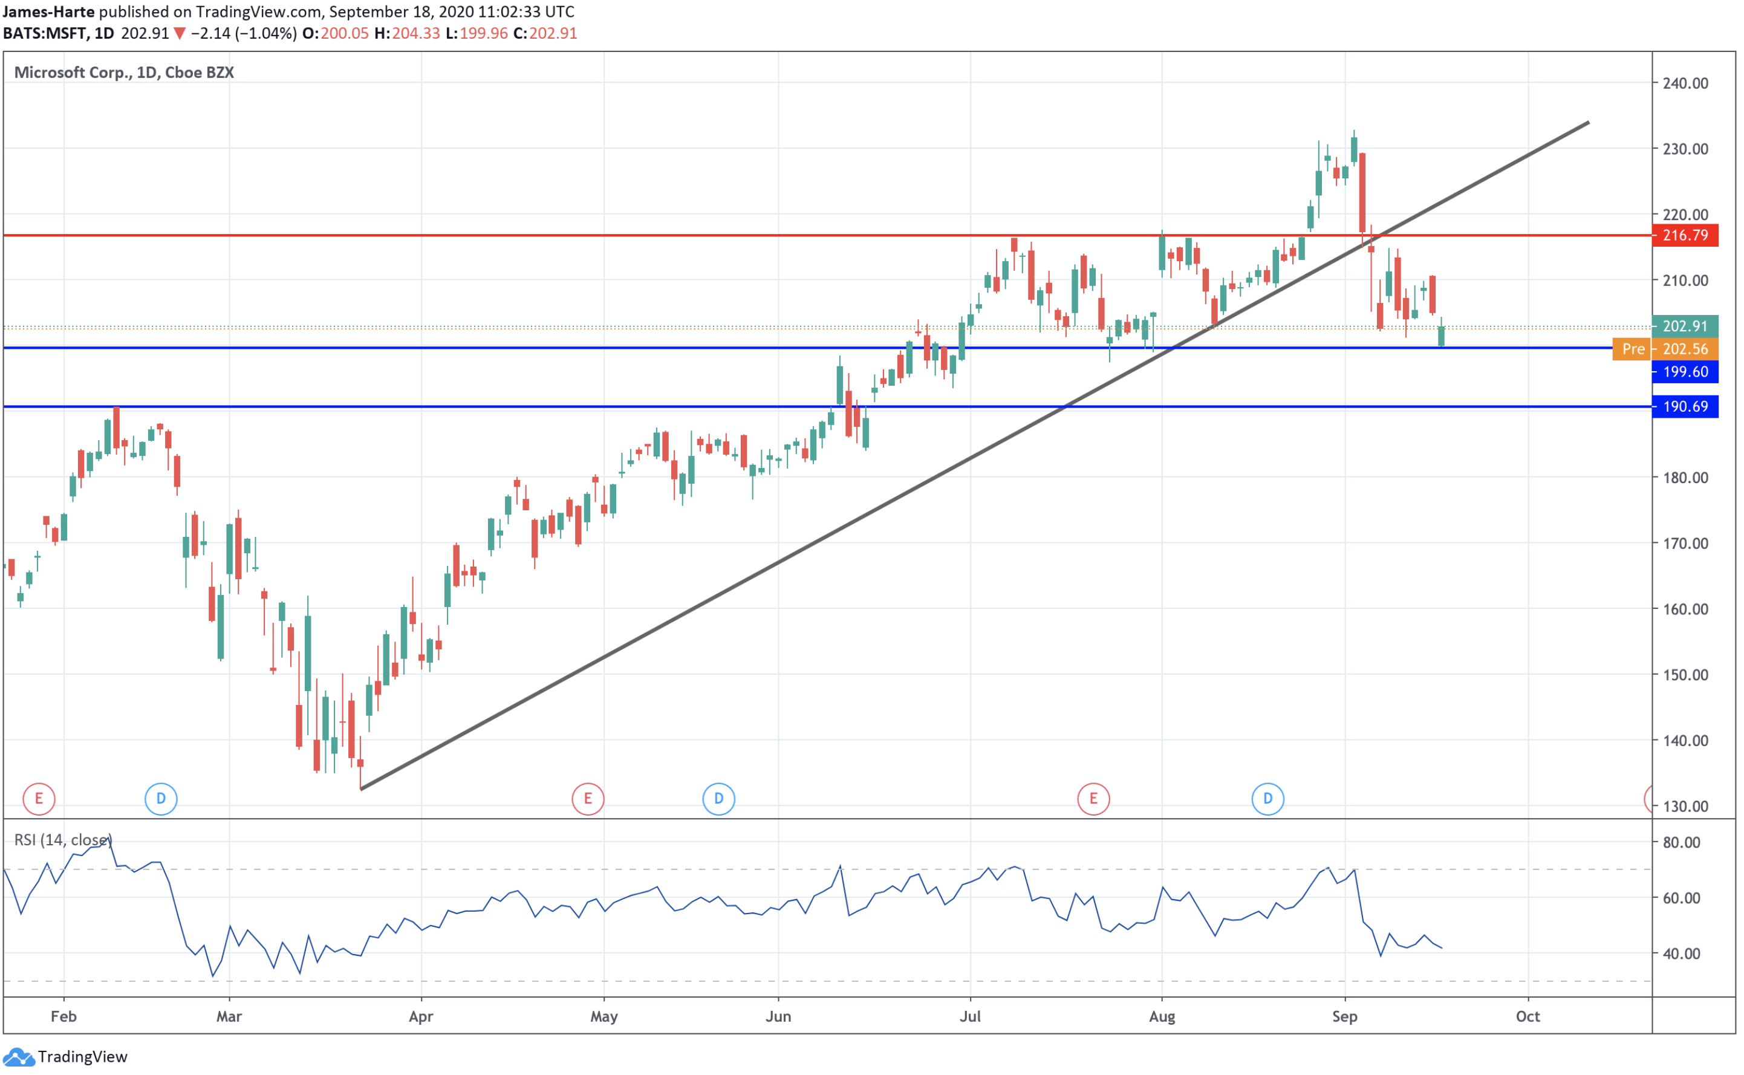Click the red 216.79 price label
The image size is (1744, 1075).
tap(1684, 235)
